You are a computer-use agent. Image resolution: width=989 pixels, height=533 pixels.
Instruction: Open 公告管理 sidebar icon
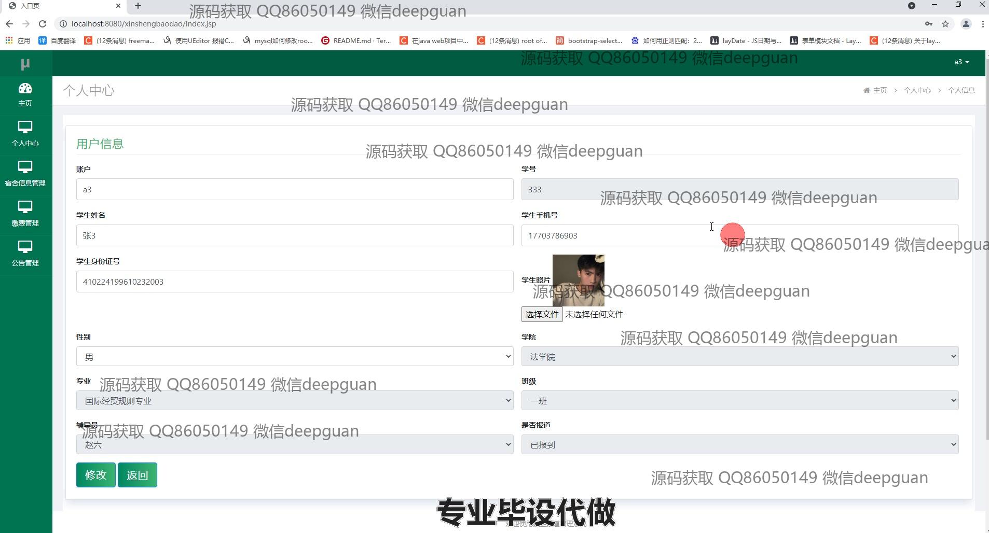point(25,247)
